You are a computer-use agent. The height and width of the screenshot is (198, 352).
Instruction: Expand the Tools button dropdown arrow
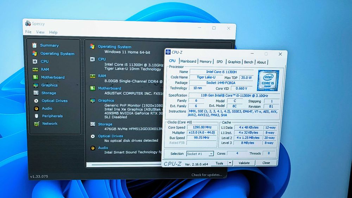point(230,163)
